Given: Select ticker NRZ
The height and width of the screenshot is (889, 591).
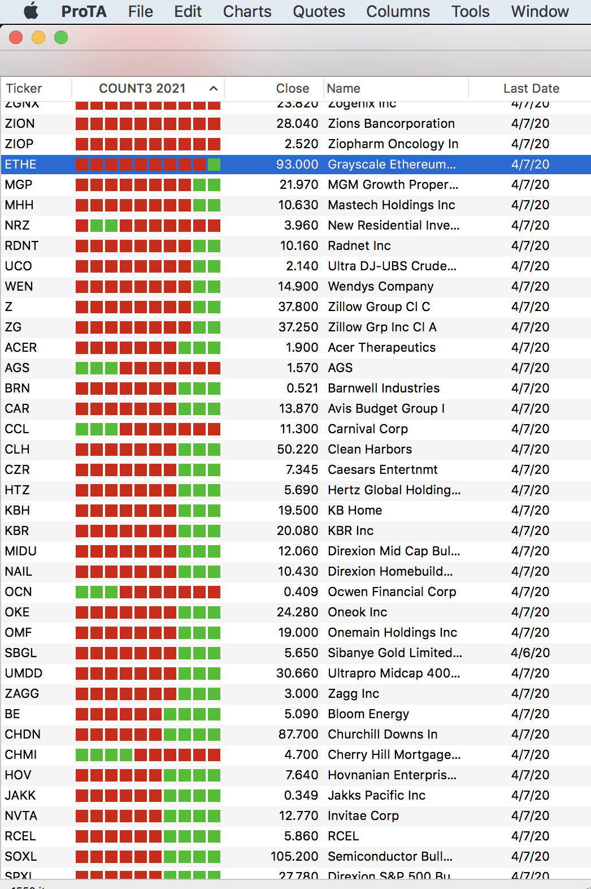Looking at the screenshot, I should tap(17, 226).
